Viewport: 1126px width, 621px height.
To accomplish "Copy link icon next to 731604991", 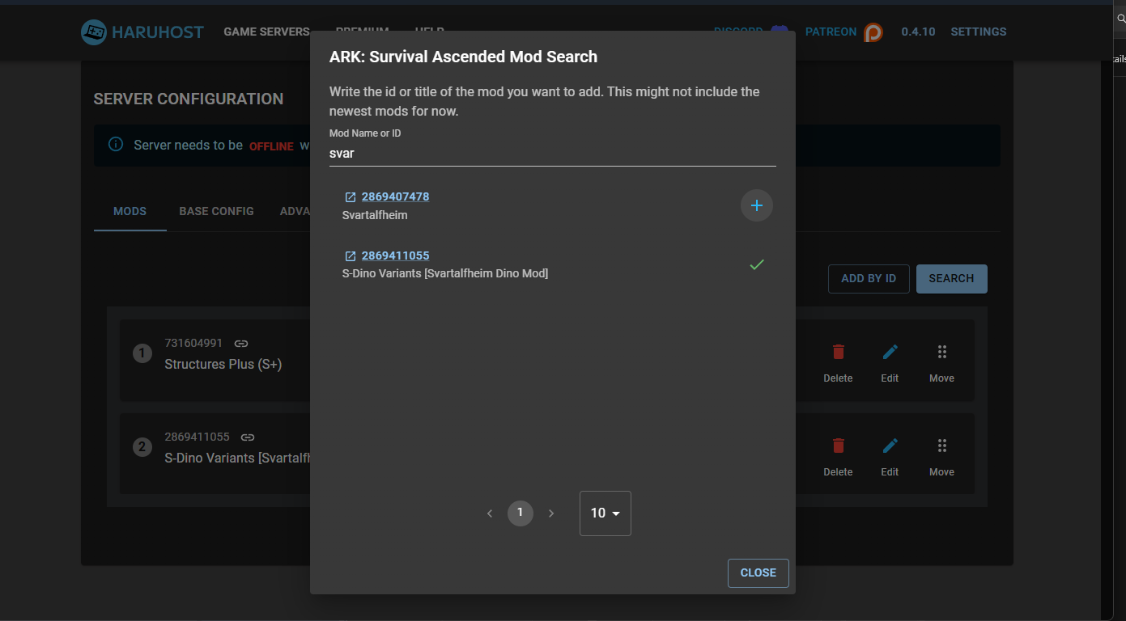I will [x=241, y=344].
